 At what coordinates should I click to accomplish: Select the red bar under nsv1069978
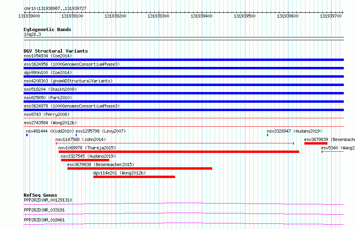click(x=179, y=152)
